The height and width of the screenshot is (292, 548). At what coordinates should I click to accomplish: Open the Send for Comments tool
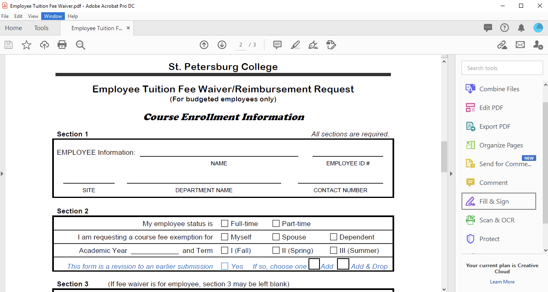click(x=499, y=164)
